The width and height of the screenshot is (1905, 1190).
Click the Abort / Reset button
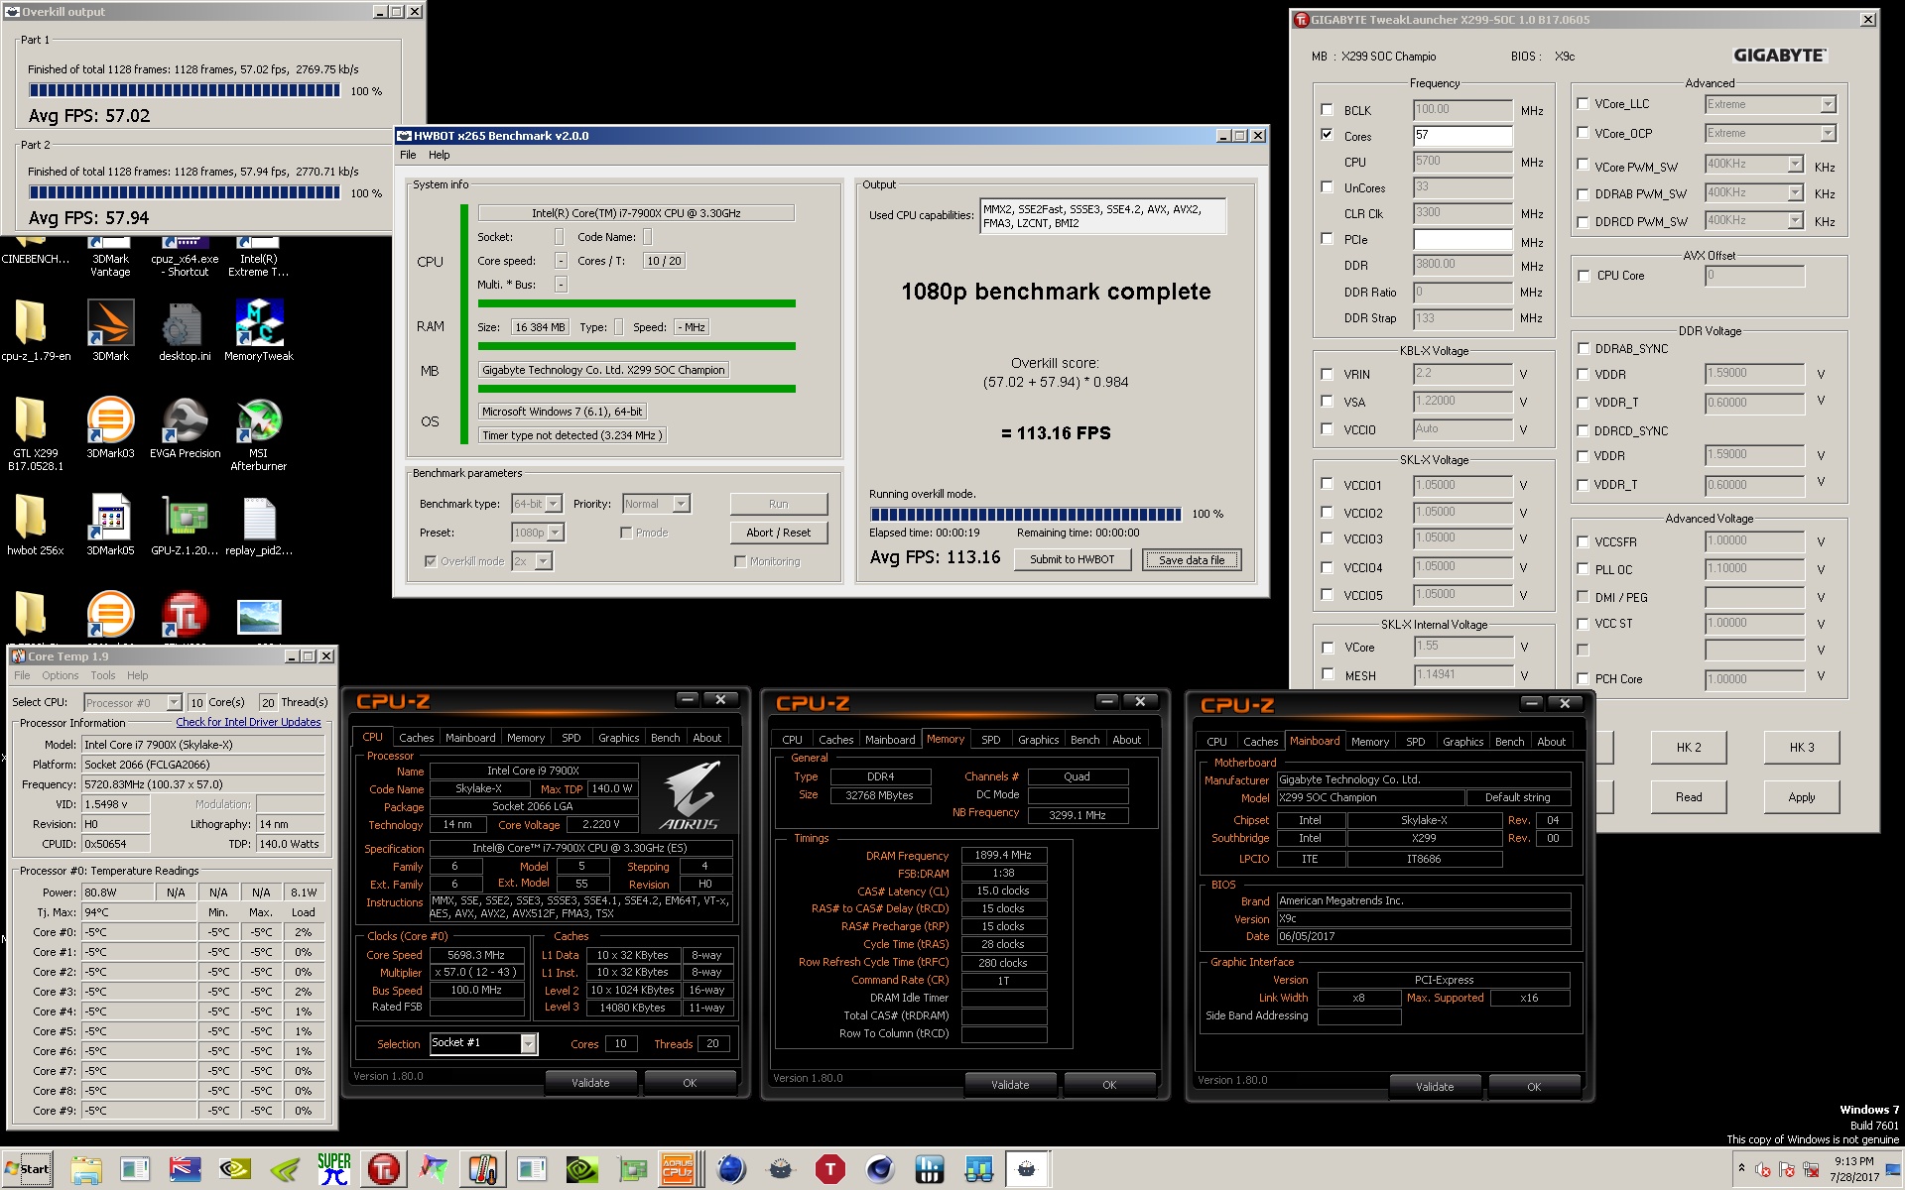(x=778, y=533)
